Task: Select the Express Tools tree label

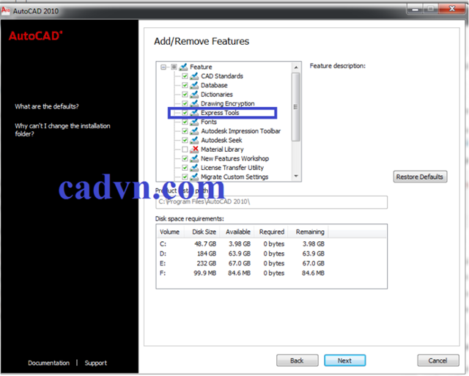Action: pos(220,113)
